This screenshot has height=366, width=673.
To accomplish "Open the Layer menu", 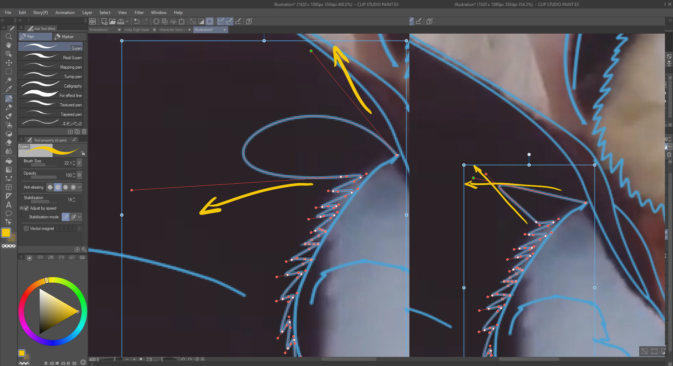I will [87, 13].
